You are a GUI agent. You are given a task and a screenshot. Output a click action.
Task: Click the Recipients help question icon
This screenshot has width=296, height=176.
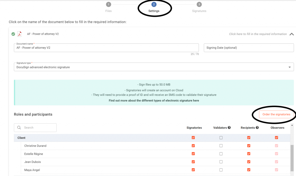(257, 128)
